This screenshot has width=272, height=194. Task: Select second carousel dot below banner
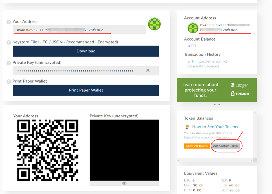[x=219, y=105]
